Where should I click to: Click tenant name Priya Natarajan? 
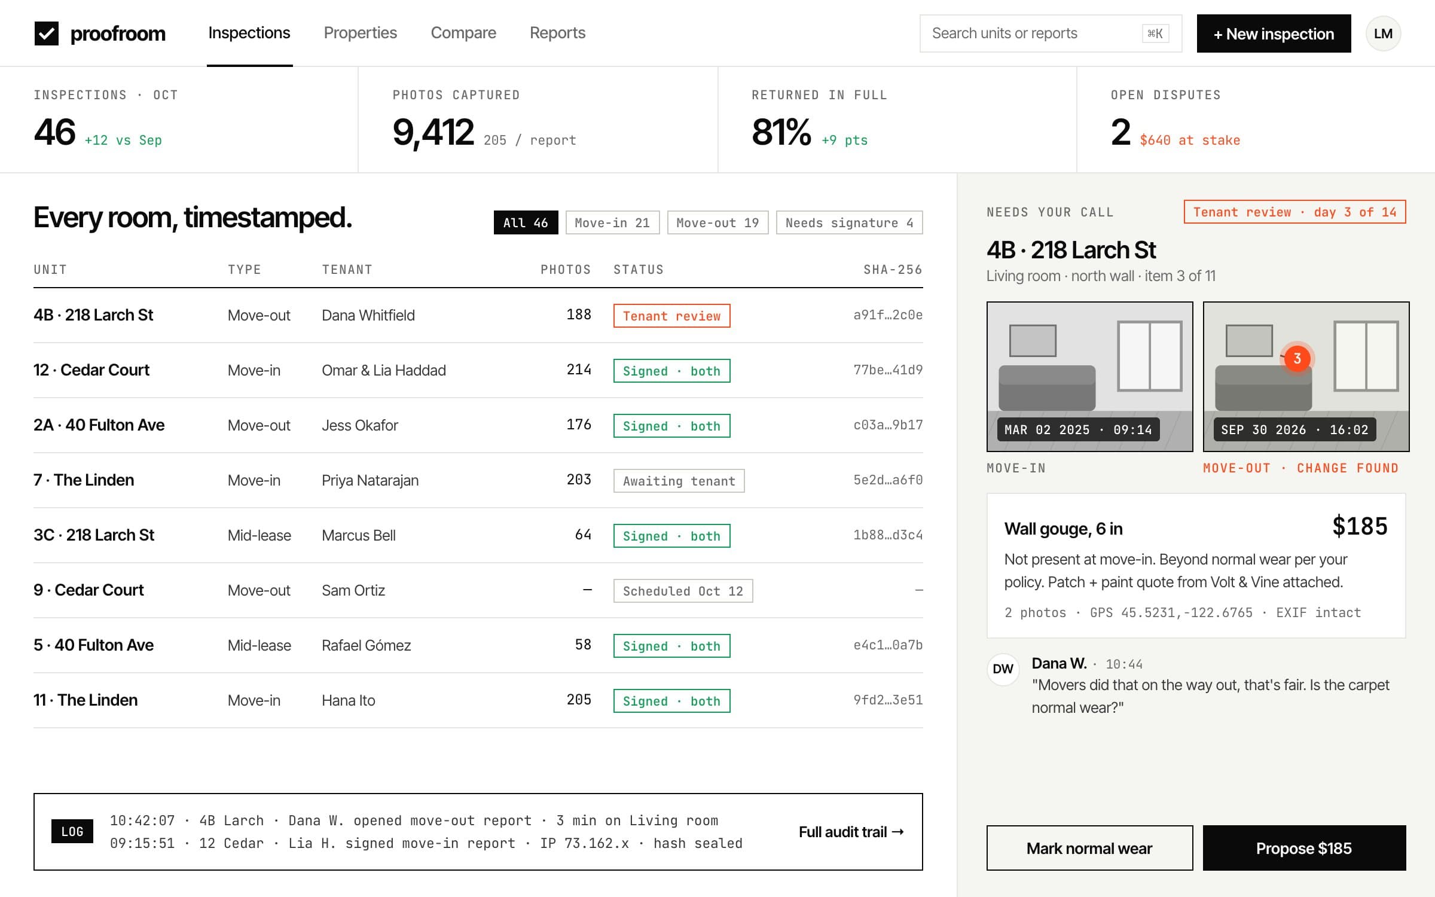coord(370,480)
